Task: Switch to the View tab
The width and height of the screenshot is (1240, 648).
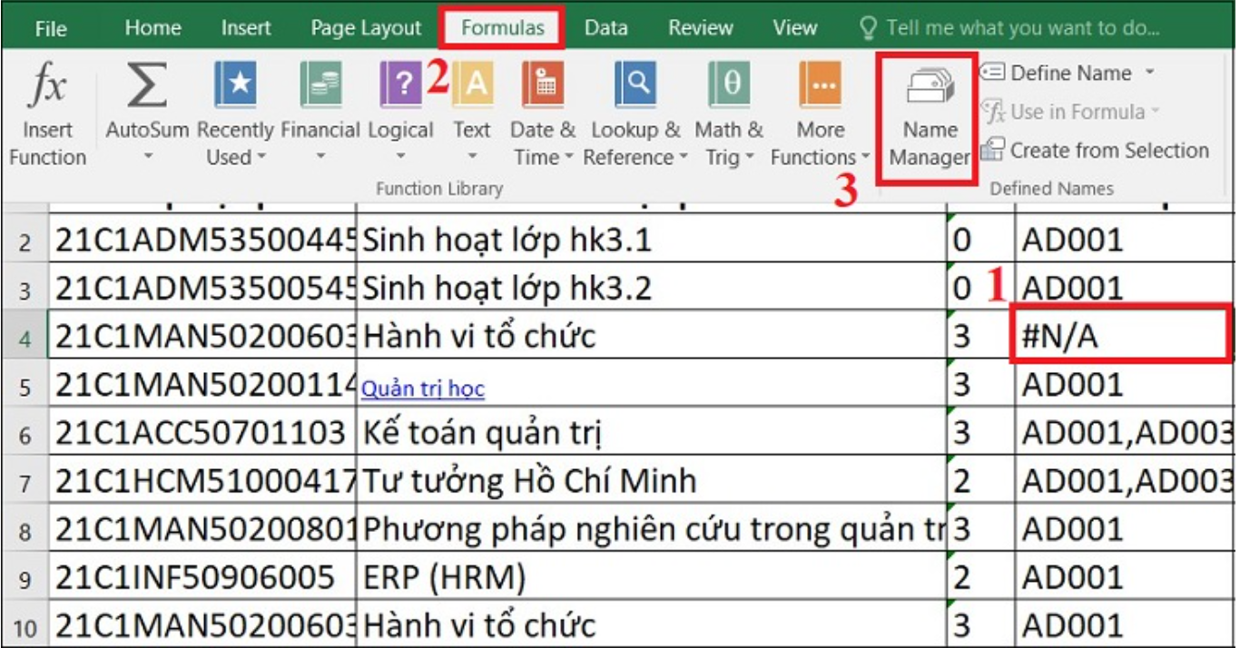Action: (x=794, y=28)
